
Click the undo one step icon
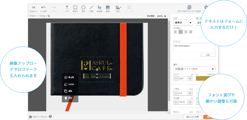[x=43, y=8]
